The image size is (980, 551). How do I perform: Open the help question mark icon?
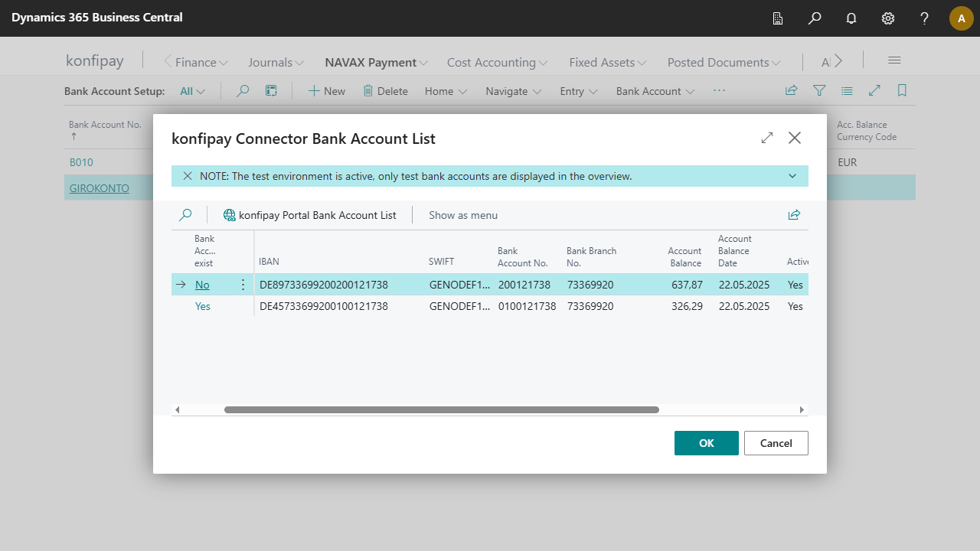click(925, 18)
